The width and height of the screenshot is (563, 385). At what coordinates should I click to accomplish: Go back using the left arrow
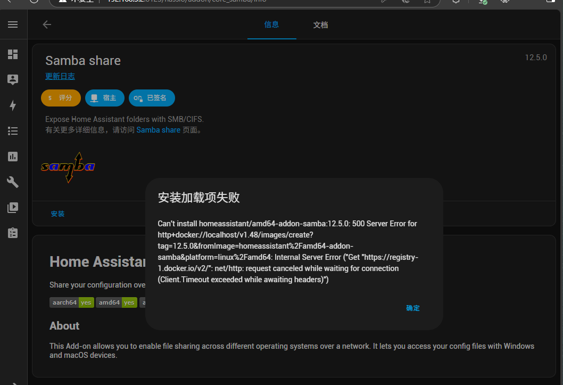pos(47,24)
